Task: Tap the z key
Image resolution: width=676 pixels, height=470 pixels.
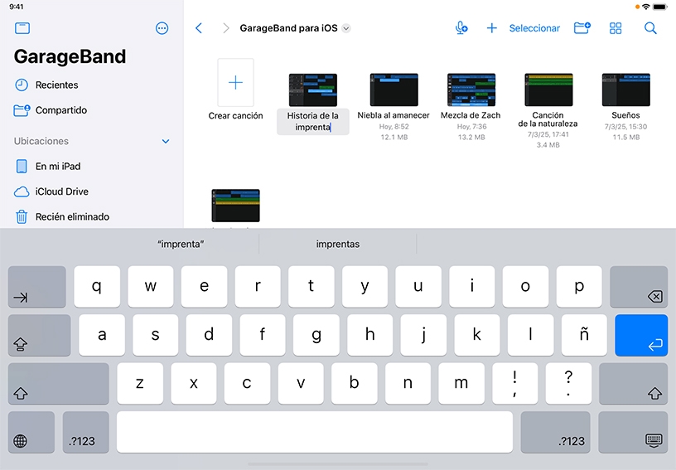Action: (x=140, y=384)
